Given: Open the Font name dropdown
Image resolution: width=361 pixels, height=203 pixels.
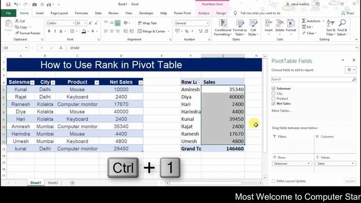Looking at the screenshot, I should pyautogui.click(x=74, y=23).
